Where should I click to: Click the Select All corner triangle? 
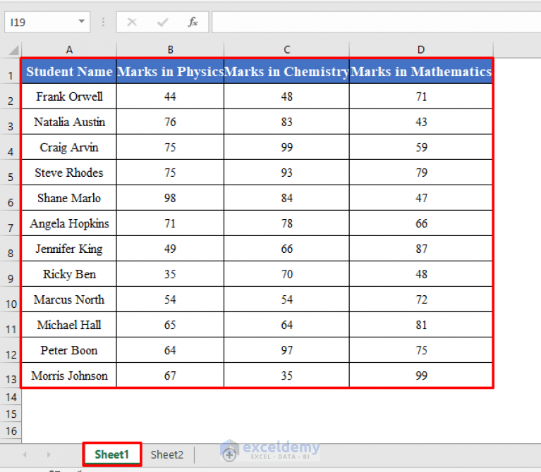tap(13, 50)
